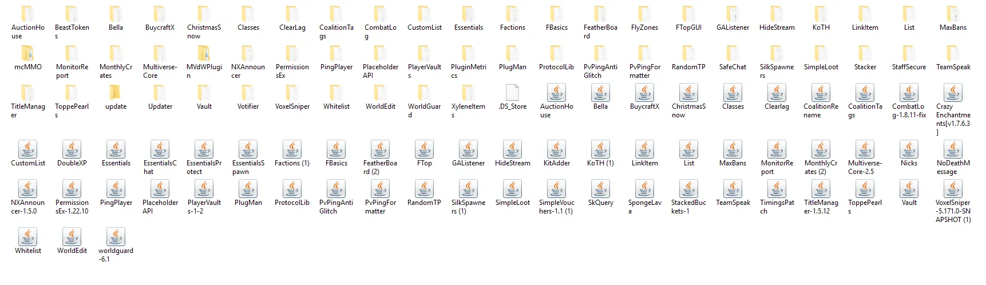
Task: Select the EssentialsChat jar file
Action: coord(160,158)
